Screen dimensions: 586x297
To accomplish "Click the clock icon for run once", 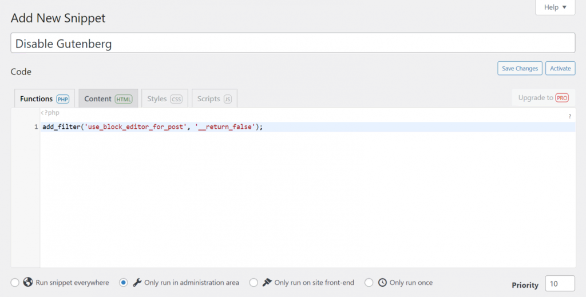I will click(x=382, y=283).
